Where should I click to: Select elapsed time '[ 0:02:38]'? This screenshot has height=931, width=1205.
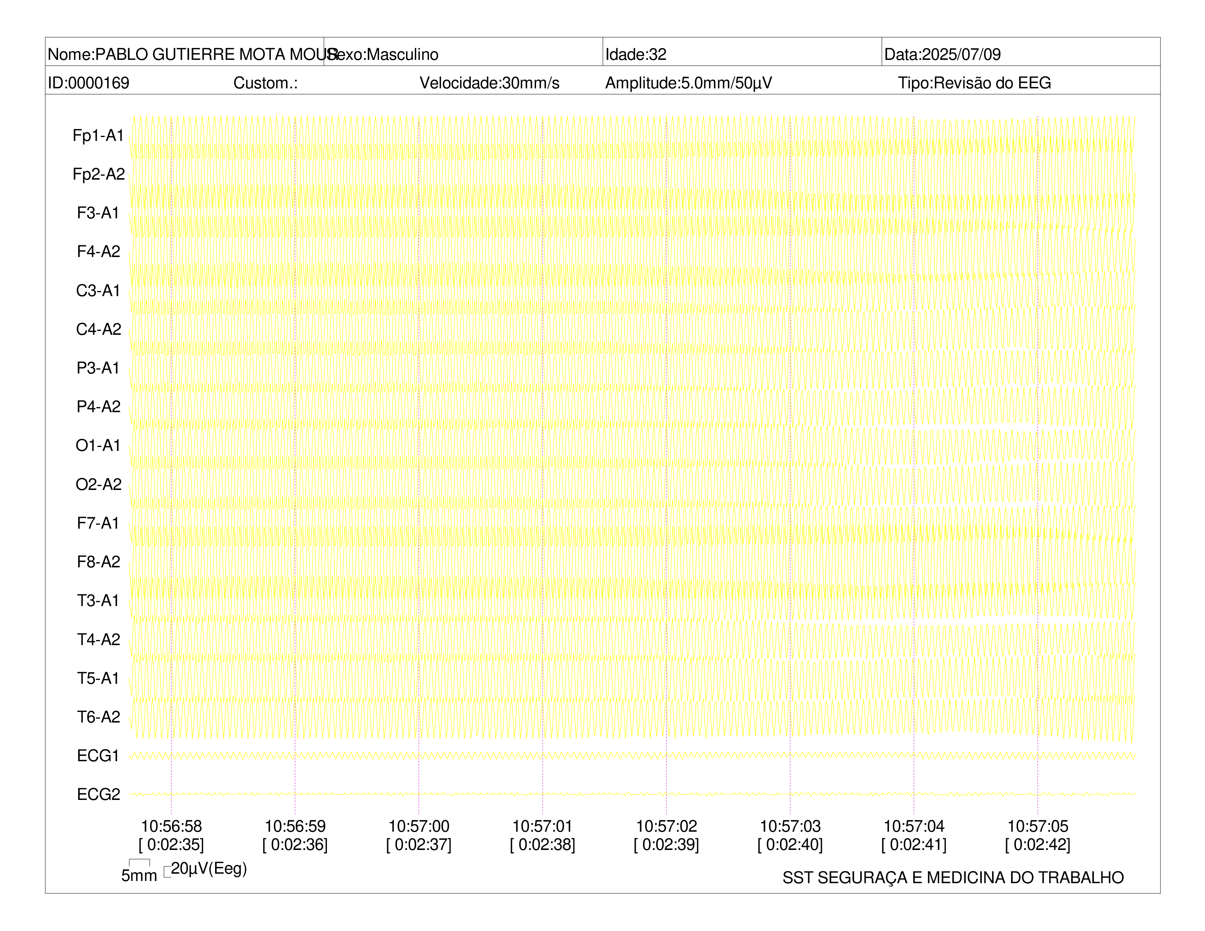[x=542, y=844]
